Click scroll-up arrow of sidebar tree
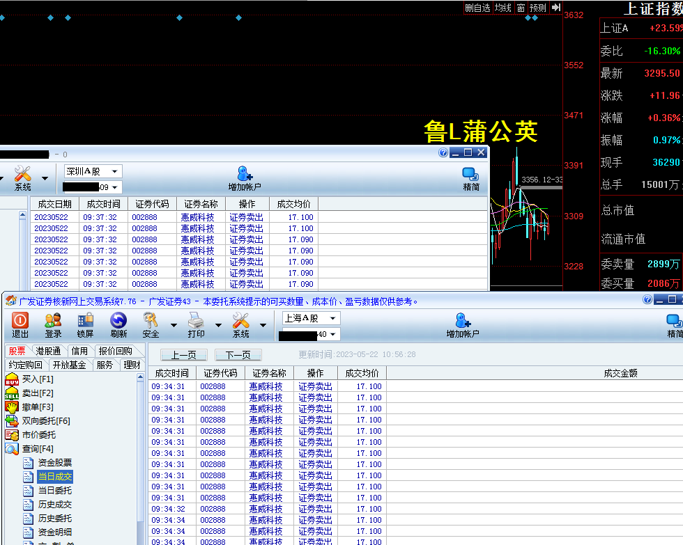Screen dimensions: 683x545 pyautogui.click(x=140, y=377)
